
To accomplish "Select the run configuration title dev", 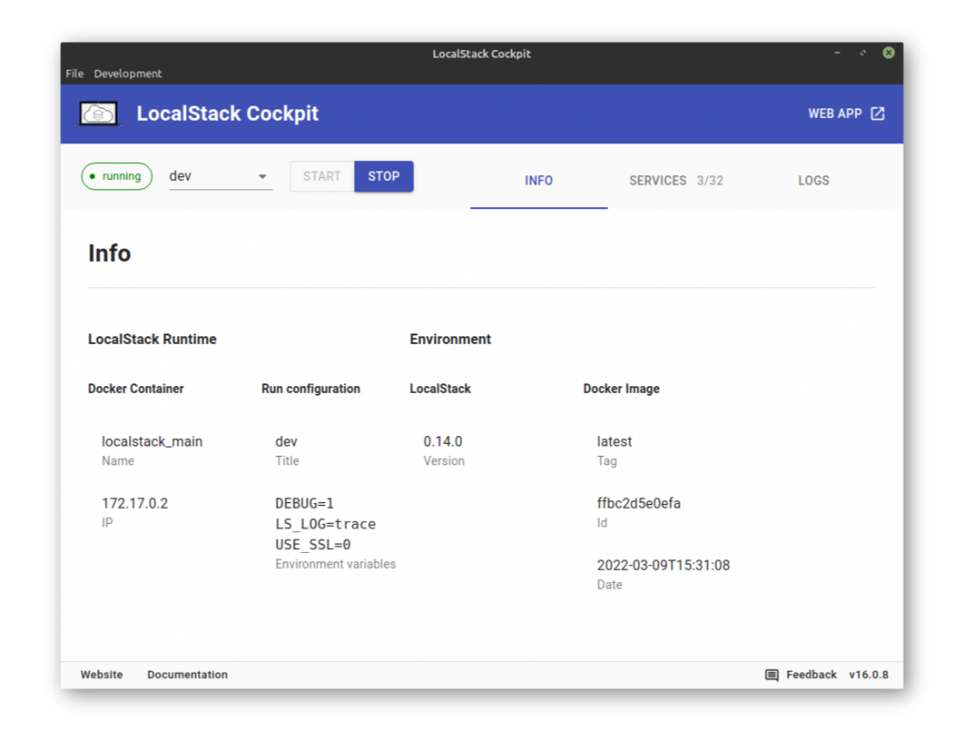I will 286,442.
